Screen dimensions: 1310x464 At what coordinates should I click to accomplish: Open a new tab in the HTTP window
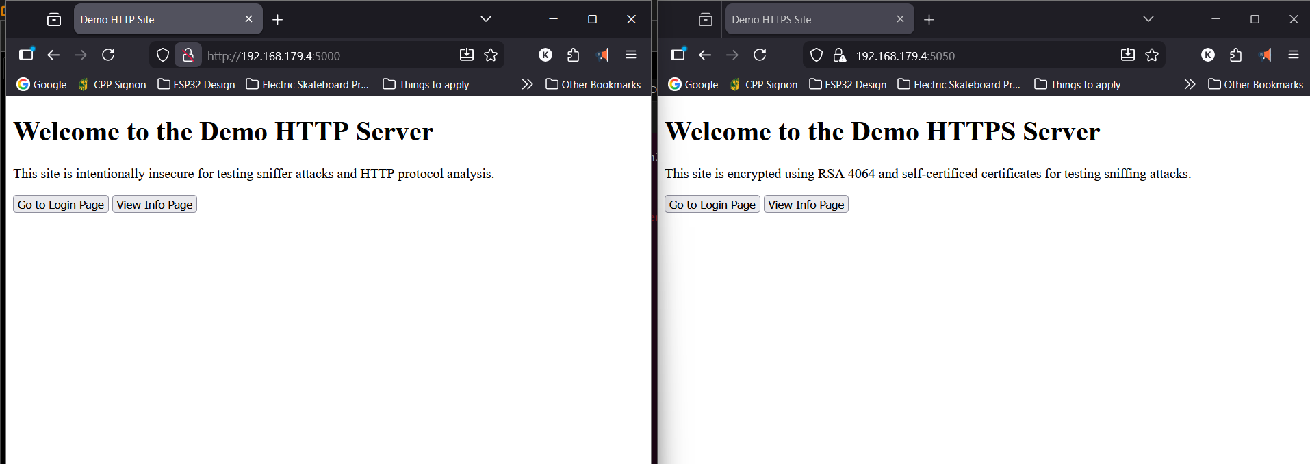[277, 20]
